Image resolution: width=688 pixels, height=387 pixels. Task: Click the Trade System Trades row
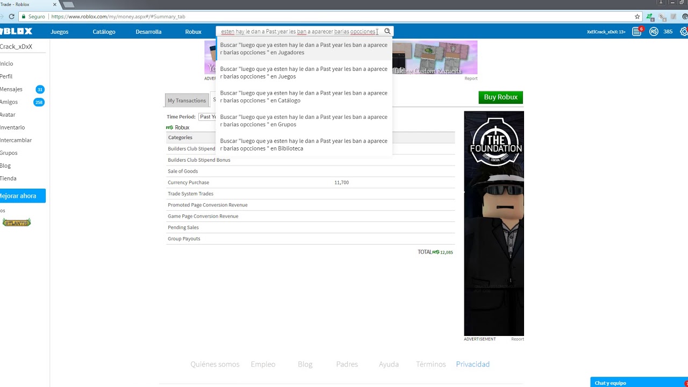(x=311, y=193)
